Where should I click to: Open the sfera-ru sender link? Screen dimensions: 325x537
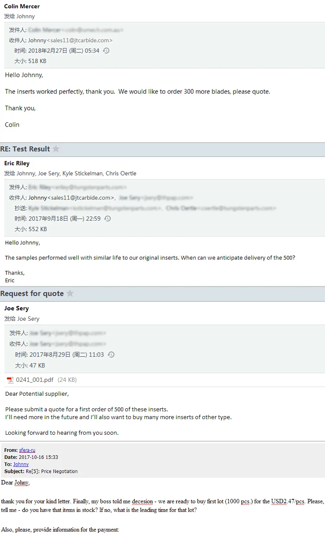pos(27,450)
